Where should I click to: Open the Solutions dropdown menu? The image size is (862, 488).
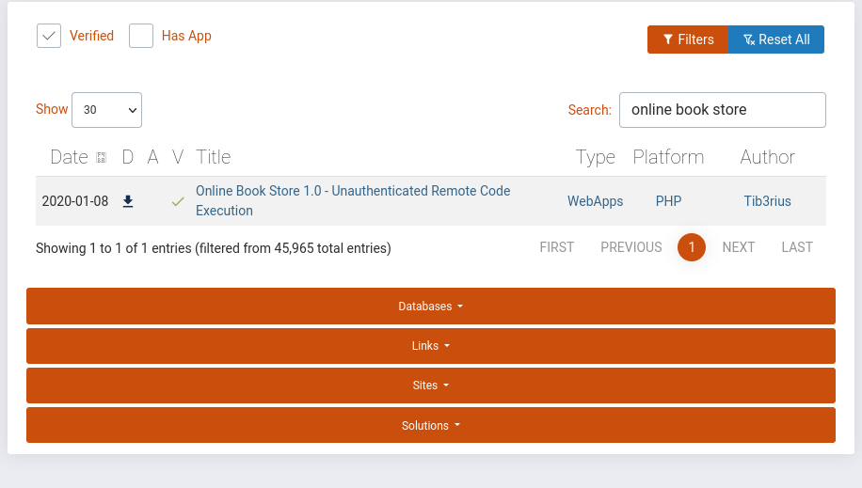coord(430,425)
